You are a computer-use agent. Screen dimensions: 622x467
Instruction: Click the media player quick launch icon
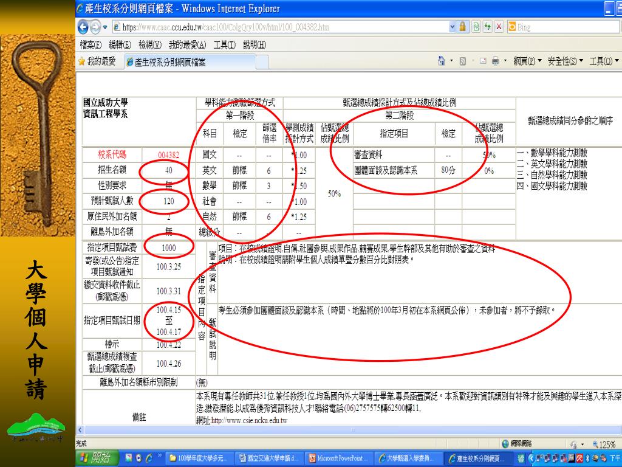point(138,458)
